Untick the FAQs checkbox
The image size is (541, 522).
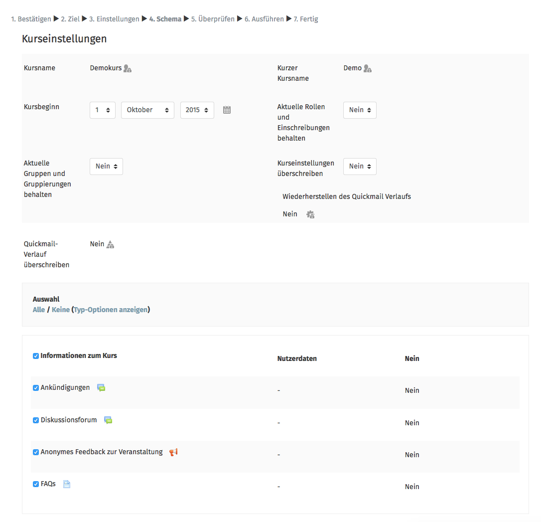point(36,484)
